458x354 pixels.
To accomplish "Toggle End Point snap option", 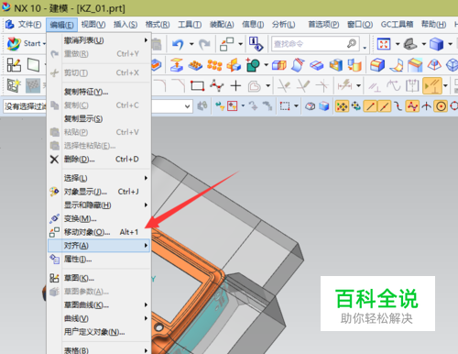I will pyautogui.click(x=370, y=106).
